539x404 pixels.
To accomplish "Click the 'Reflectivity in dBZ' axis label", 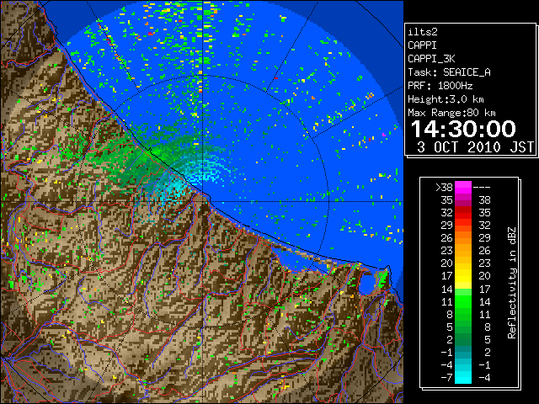I will tap(512, 283).
